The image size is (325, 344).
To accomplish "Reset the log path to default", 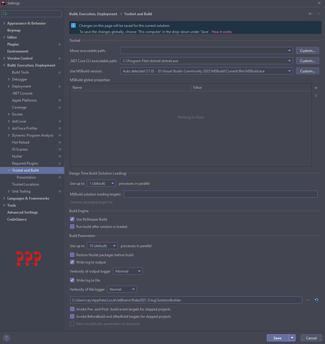I will point(317,300).
